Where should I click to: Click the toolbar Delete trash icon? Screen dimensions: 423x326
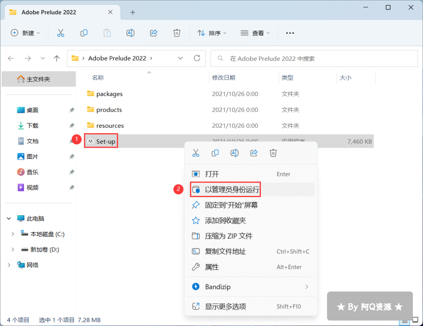(177, 33)
